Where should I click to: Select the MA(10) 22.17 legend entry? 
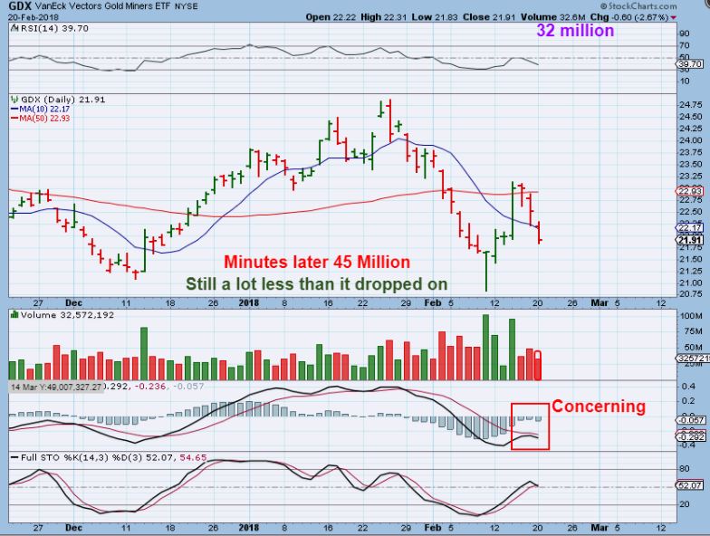pyautogui.click(x=40, y=109)
